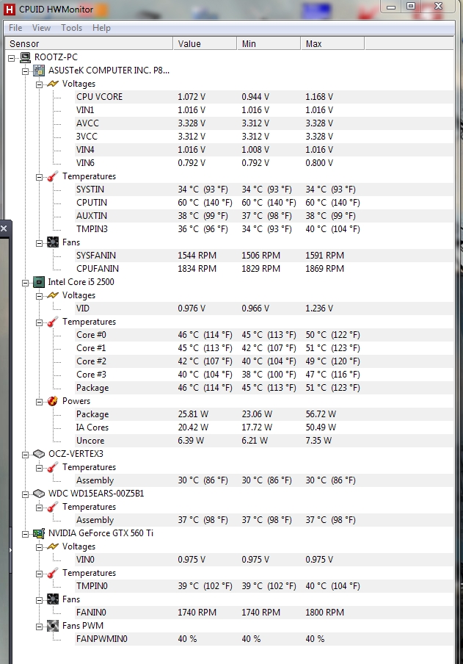Click the NVIDIA GeForce GTX 560 Ti card icon
The width and height of the screenshot is (463, 664).
[x=39, y=533]
